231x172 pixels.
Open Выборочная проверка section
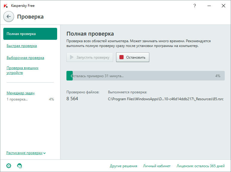click(25, 58)
